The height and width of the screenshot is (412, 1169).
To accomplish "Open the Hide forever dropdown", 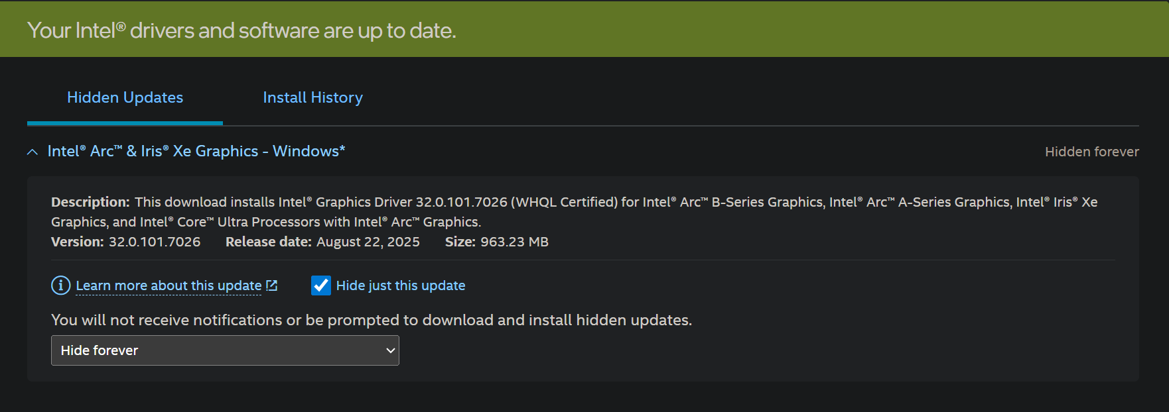I will point(224,350).
